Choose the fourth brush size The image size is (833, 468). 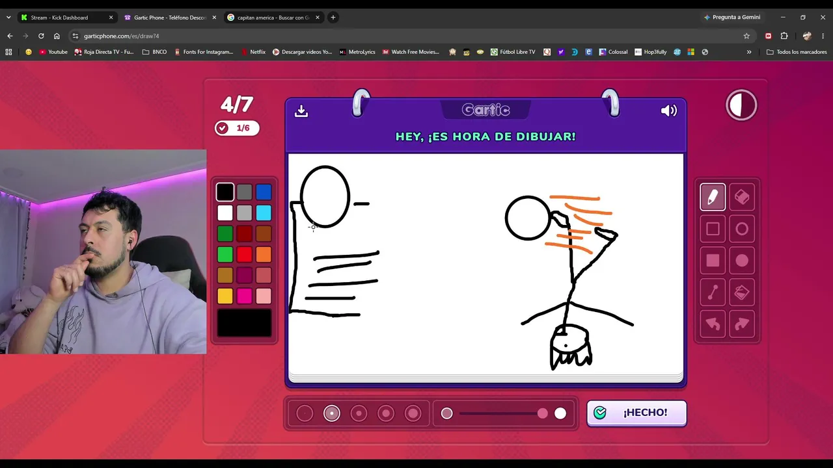click(386, 413)
